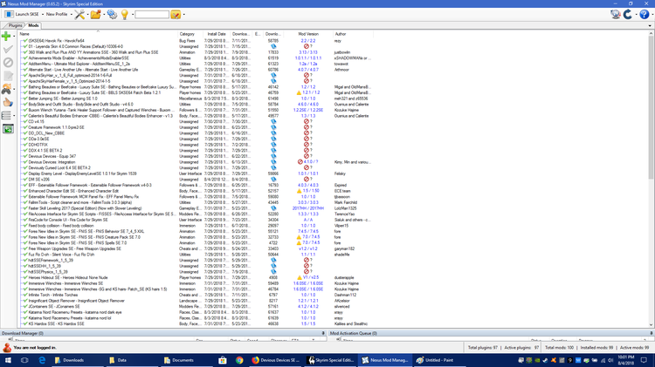The height and width of the screenshot is (367, 655).
Task: Click blue download icon in Leyenda Skin row
Action: coord(273,47)
